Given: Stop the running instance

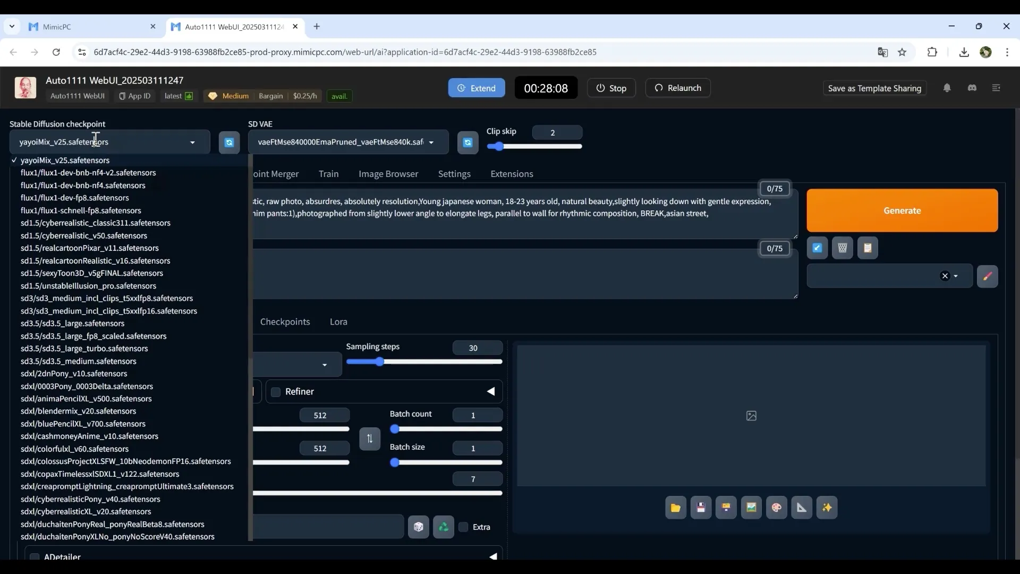Looking at the screenshot, I should point(611,88).
